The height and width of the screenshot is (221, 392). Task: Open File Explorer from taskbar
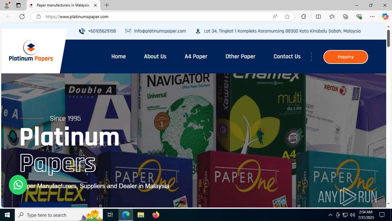tap(141, 215)
